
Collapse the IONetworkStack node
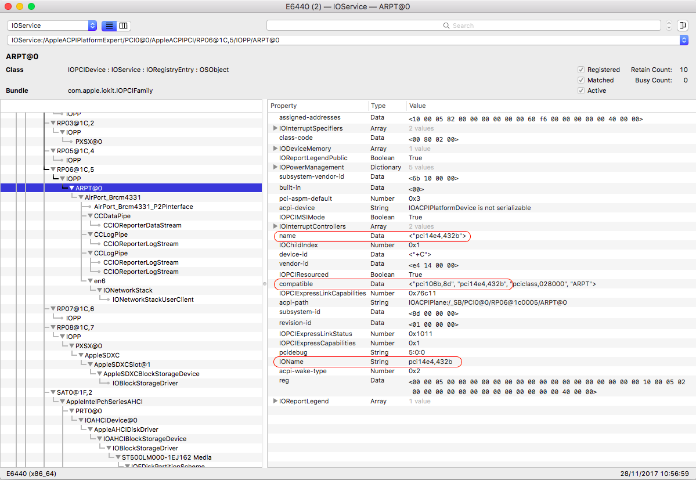(100, 290)
